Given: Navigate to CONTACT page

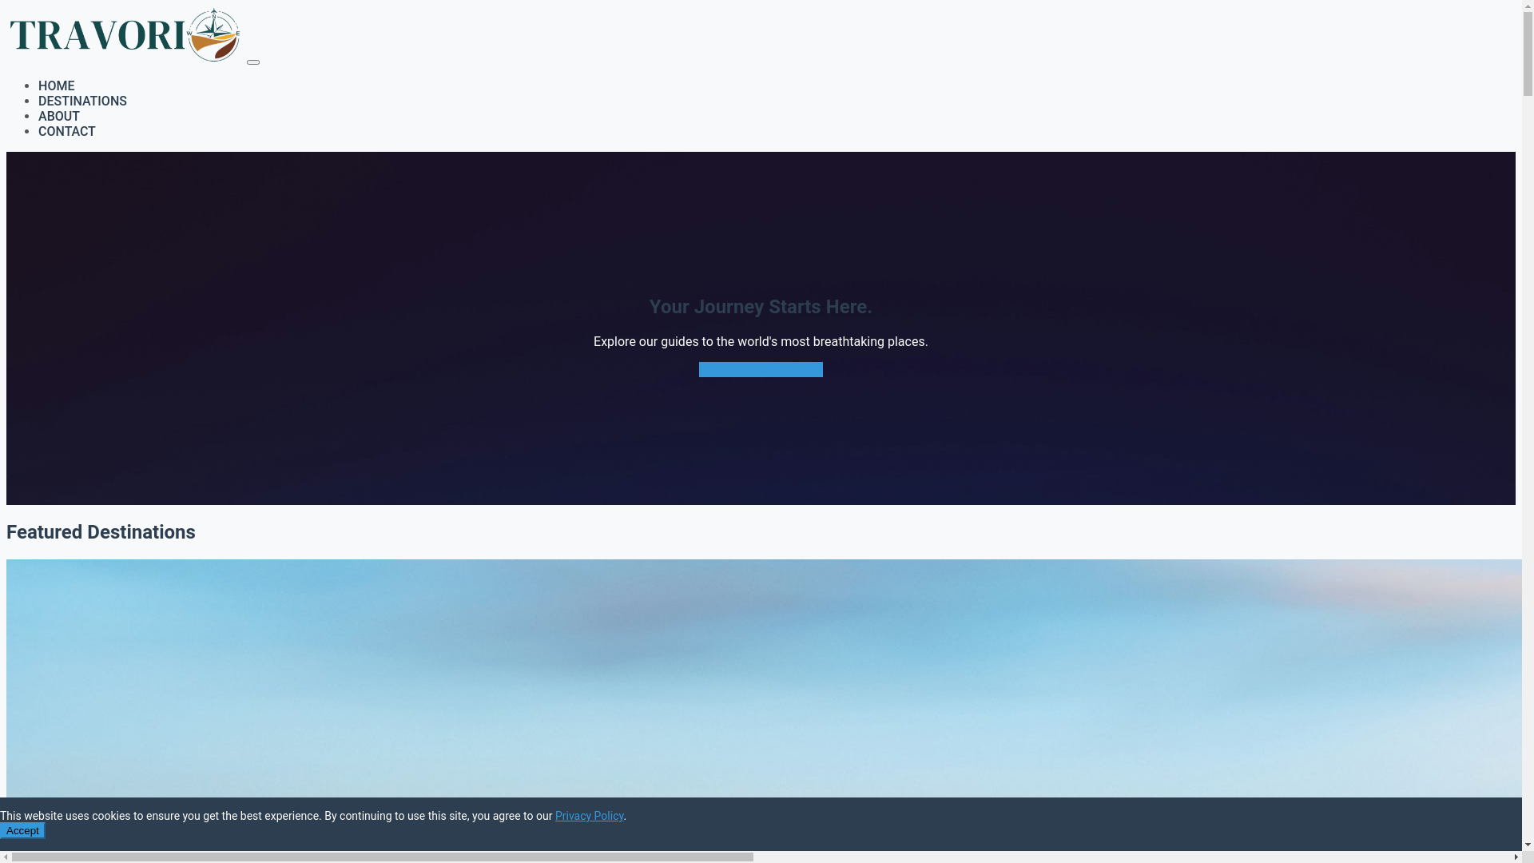Looking at the screenshot, I should [x=67, y=131].
